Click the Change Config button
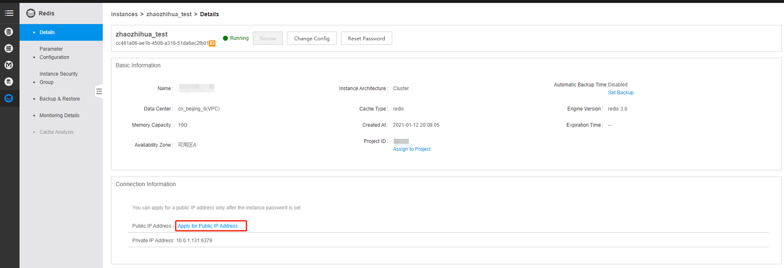 click(x=312, y=38)
